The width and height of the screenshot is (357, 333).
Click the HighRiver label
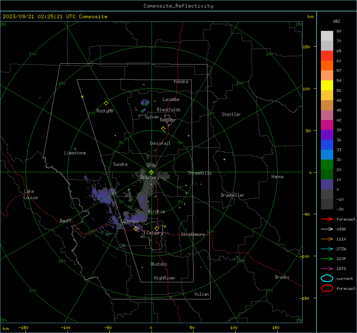[165, 278]
